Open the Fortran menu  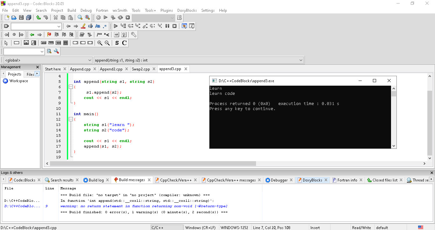pyautogui.click(x=102, y=10)
